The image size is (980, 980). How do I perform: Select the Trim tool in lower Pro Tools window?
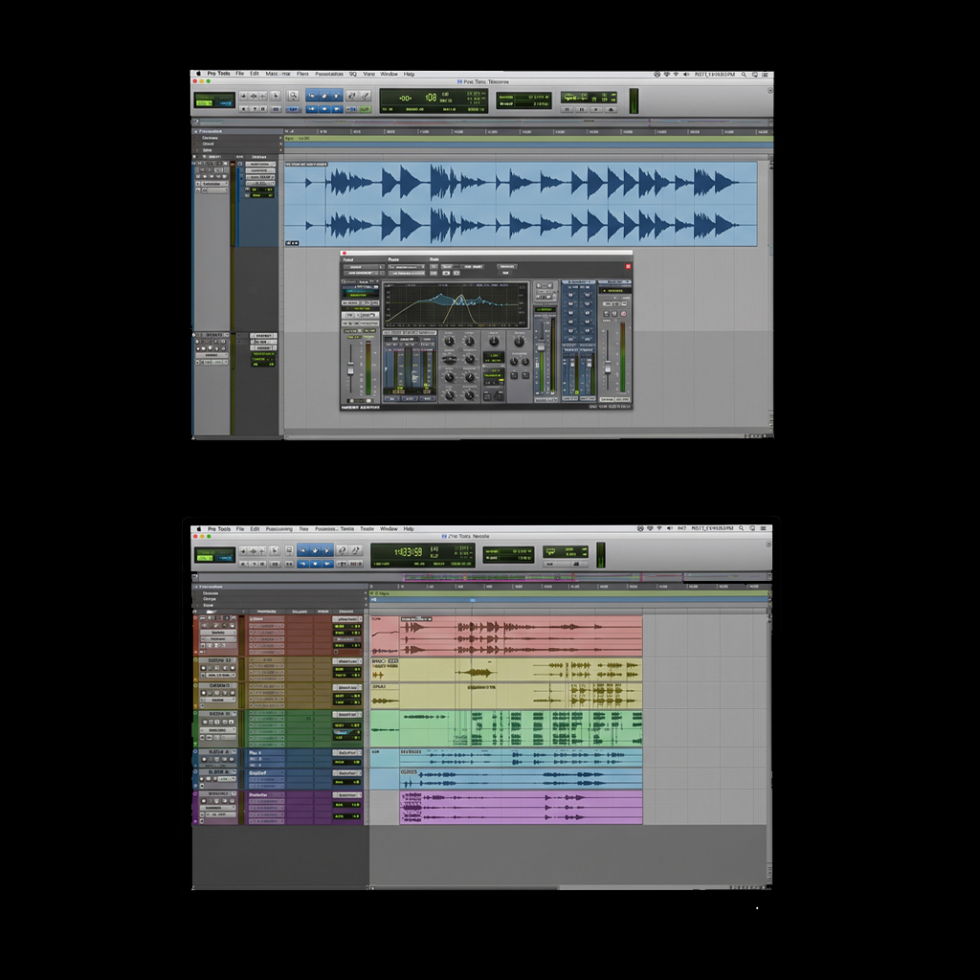pos(303,550)
